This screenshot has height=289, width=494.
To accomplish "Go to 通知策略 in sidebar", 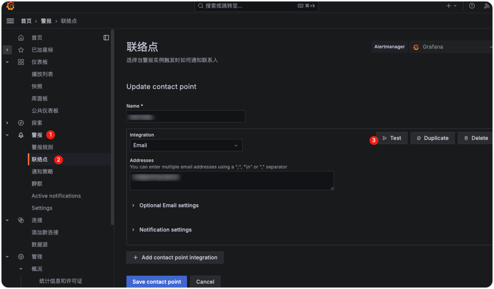I will pos(42,171).
